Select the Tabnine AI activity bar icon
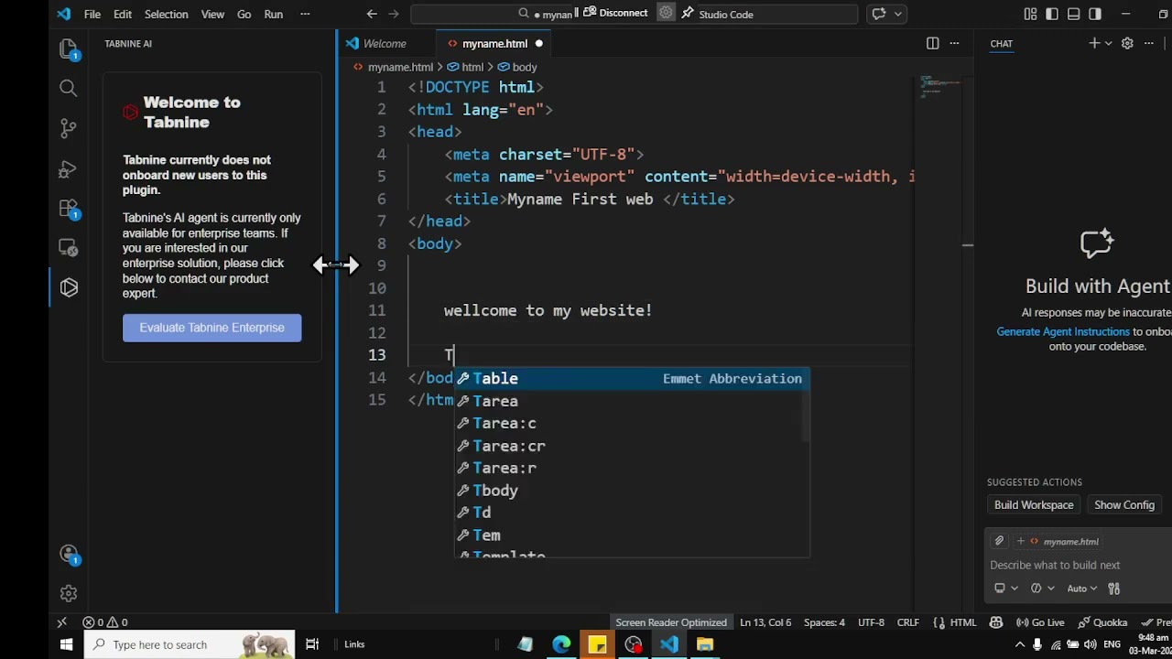 pyautogui.click(x=69, y=287)
